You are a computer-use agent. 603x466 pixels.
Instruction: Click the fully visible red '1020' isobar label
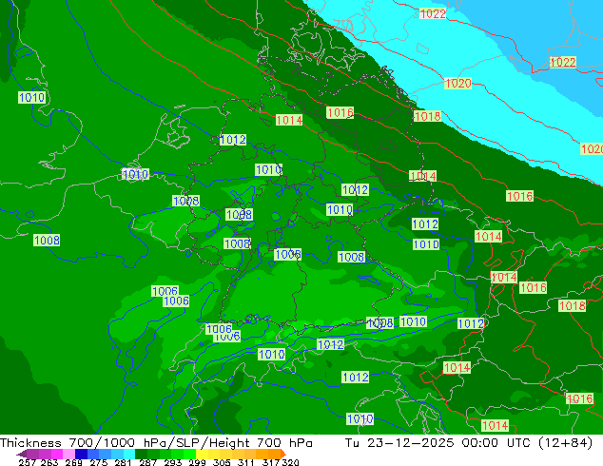tap(457, 83)
